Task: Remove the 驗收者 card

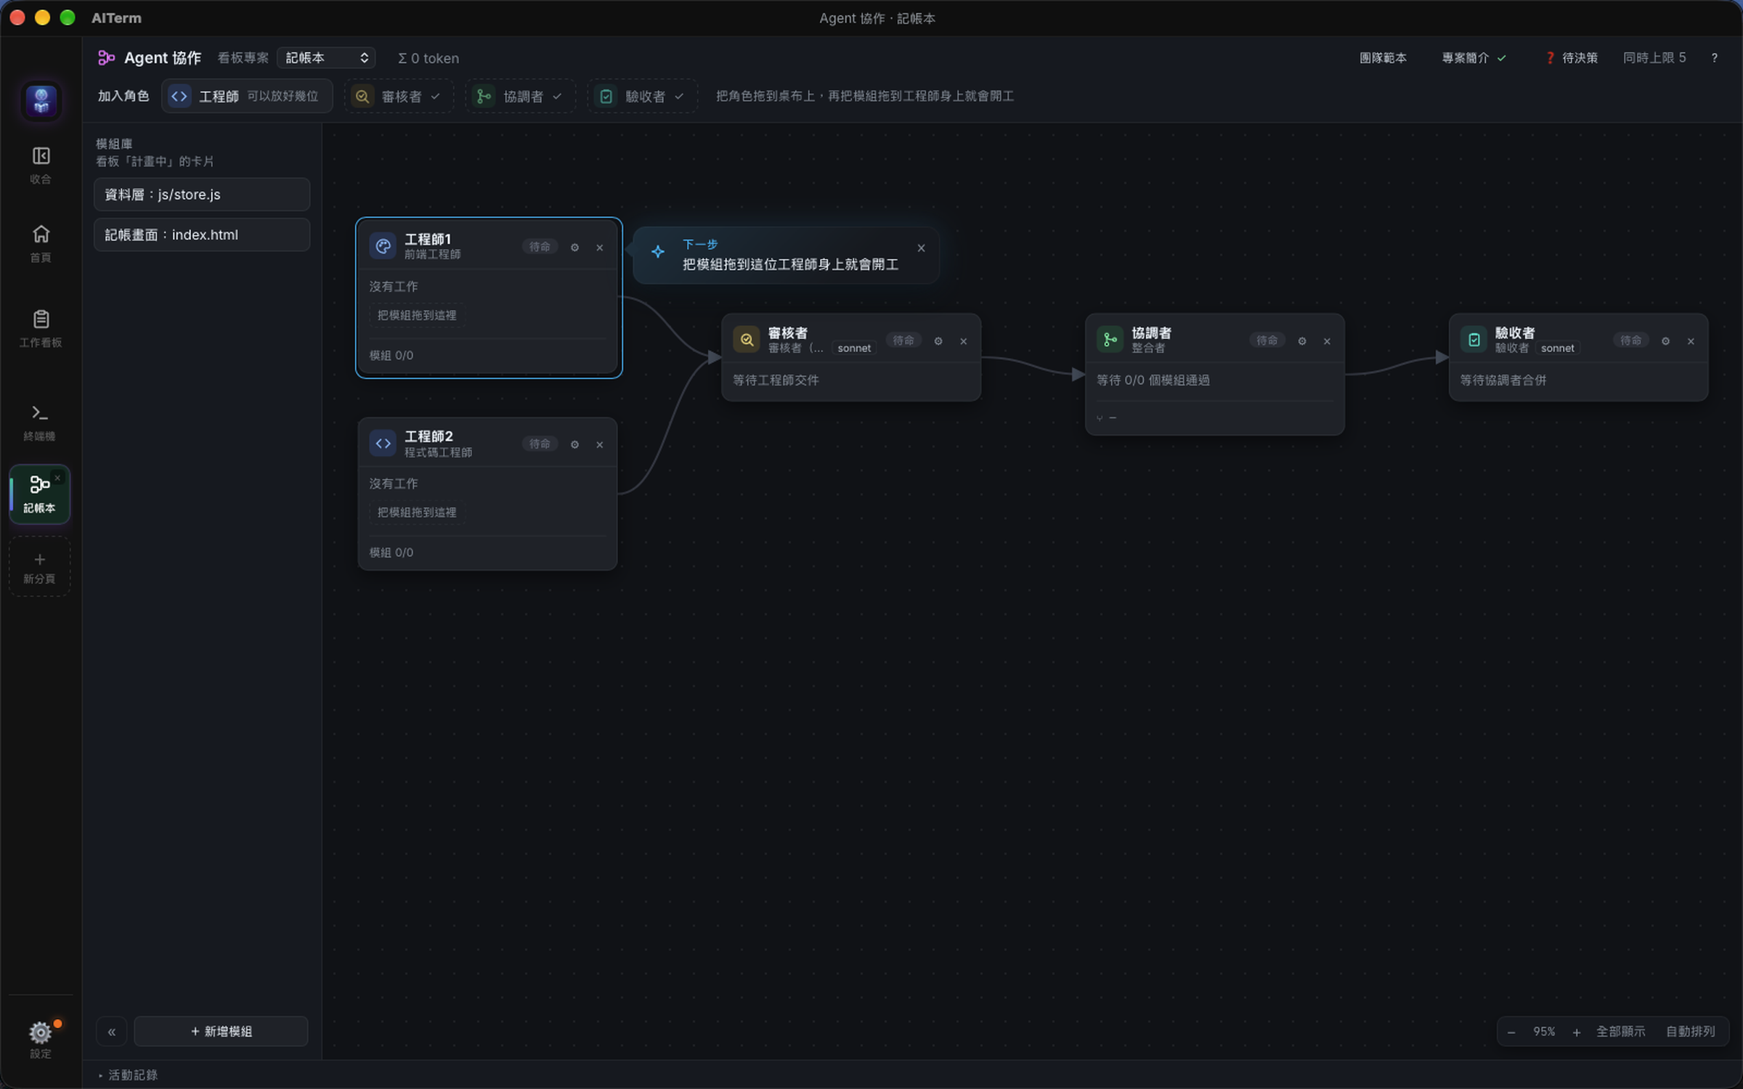Action: [1691, 341]
